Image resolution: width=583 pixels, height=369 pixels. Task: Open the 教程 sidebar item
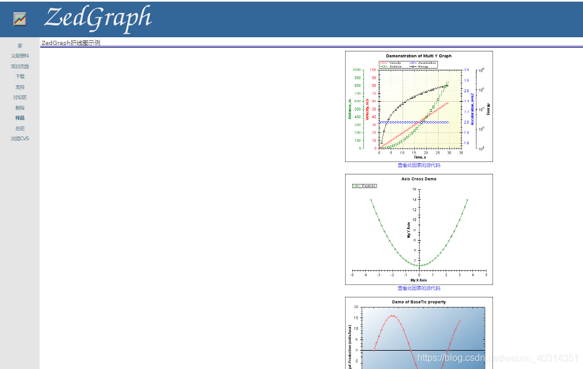(20, 108)
